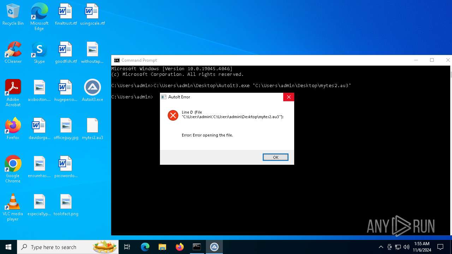Close the Command Prompt window

447,60
